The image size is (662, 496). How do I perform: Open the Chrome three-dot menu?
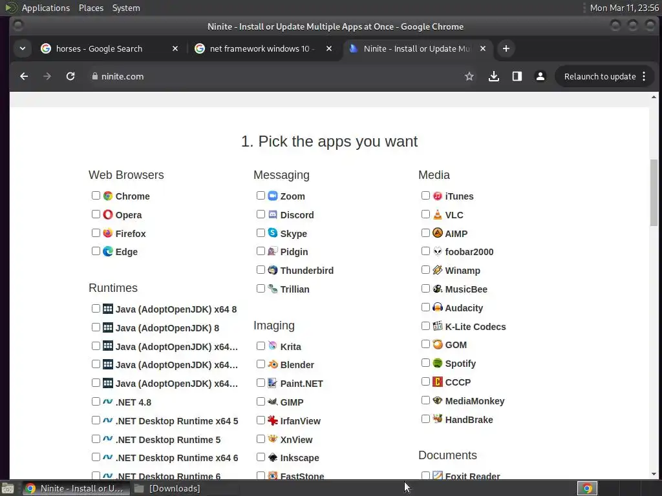coord(644,76)
